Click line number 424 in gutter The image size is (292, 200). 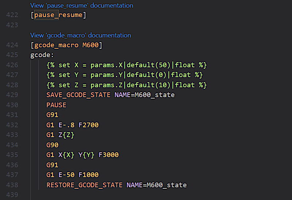12,45
